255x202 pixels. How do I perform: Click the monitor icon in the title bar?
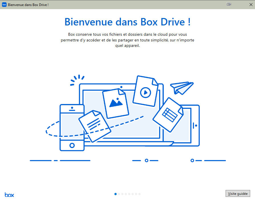tap(229, 4)
